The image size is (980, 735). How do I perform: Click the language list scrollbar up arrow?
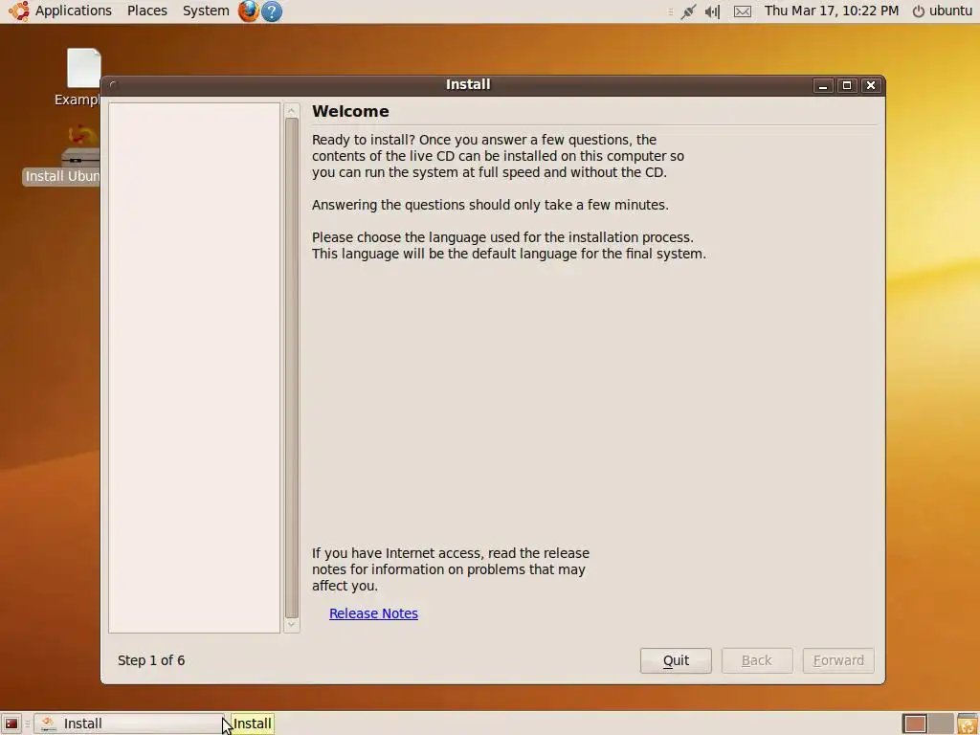pos(291,111)
